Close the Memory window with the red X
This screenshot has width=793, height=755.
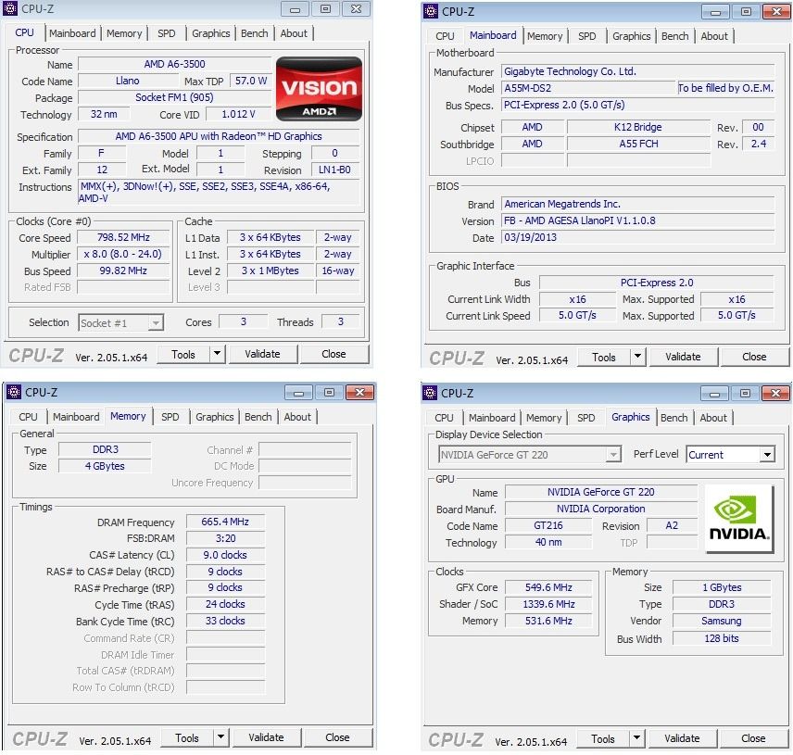click(360, 393)
